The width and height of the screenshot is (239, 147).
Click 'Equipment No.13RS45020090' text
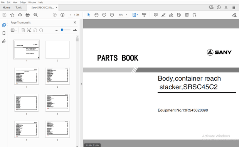(183, 110)
